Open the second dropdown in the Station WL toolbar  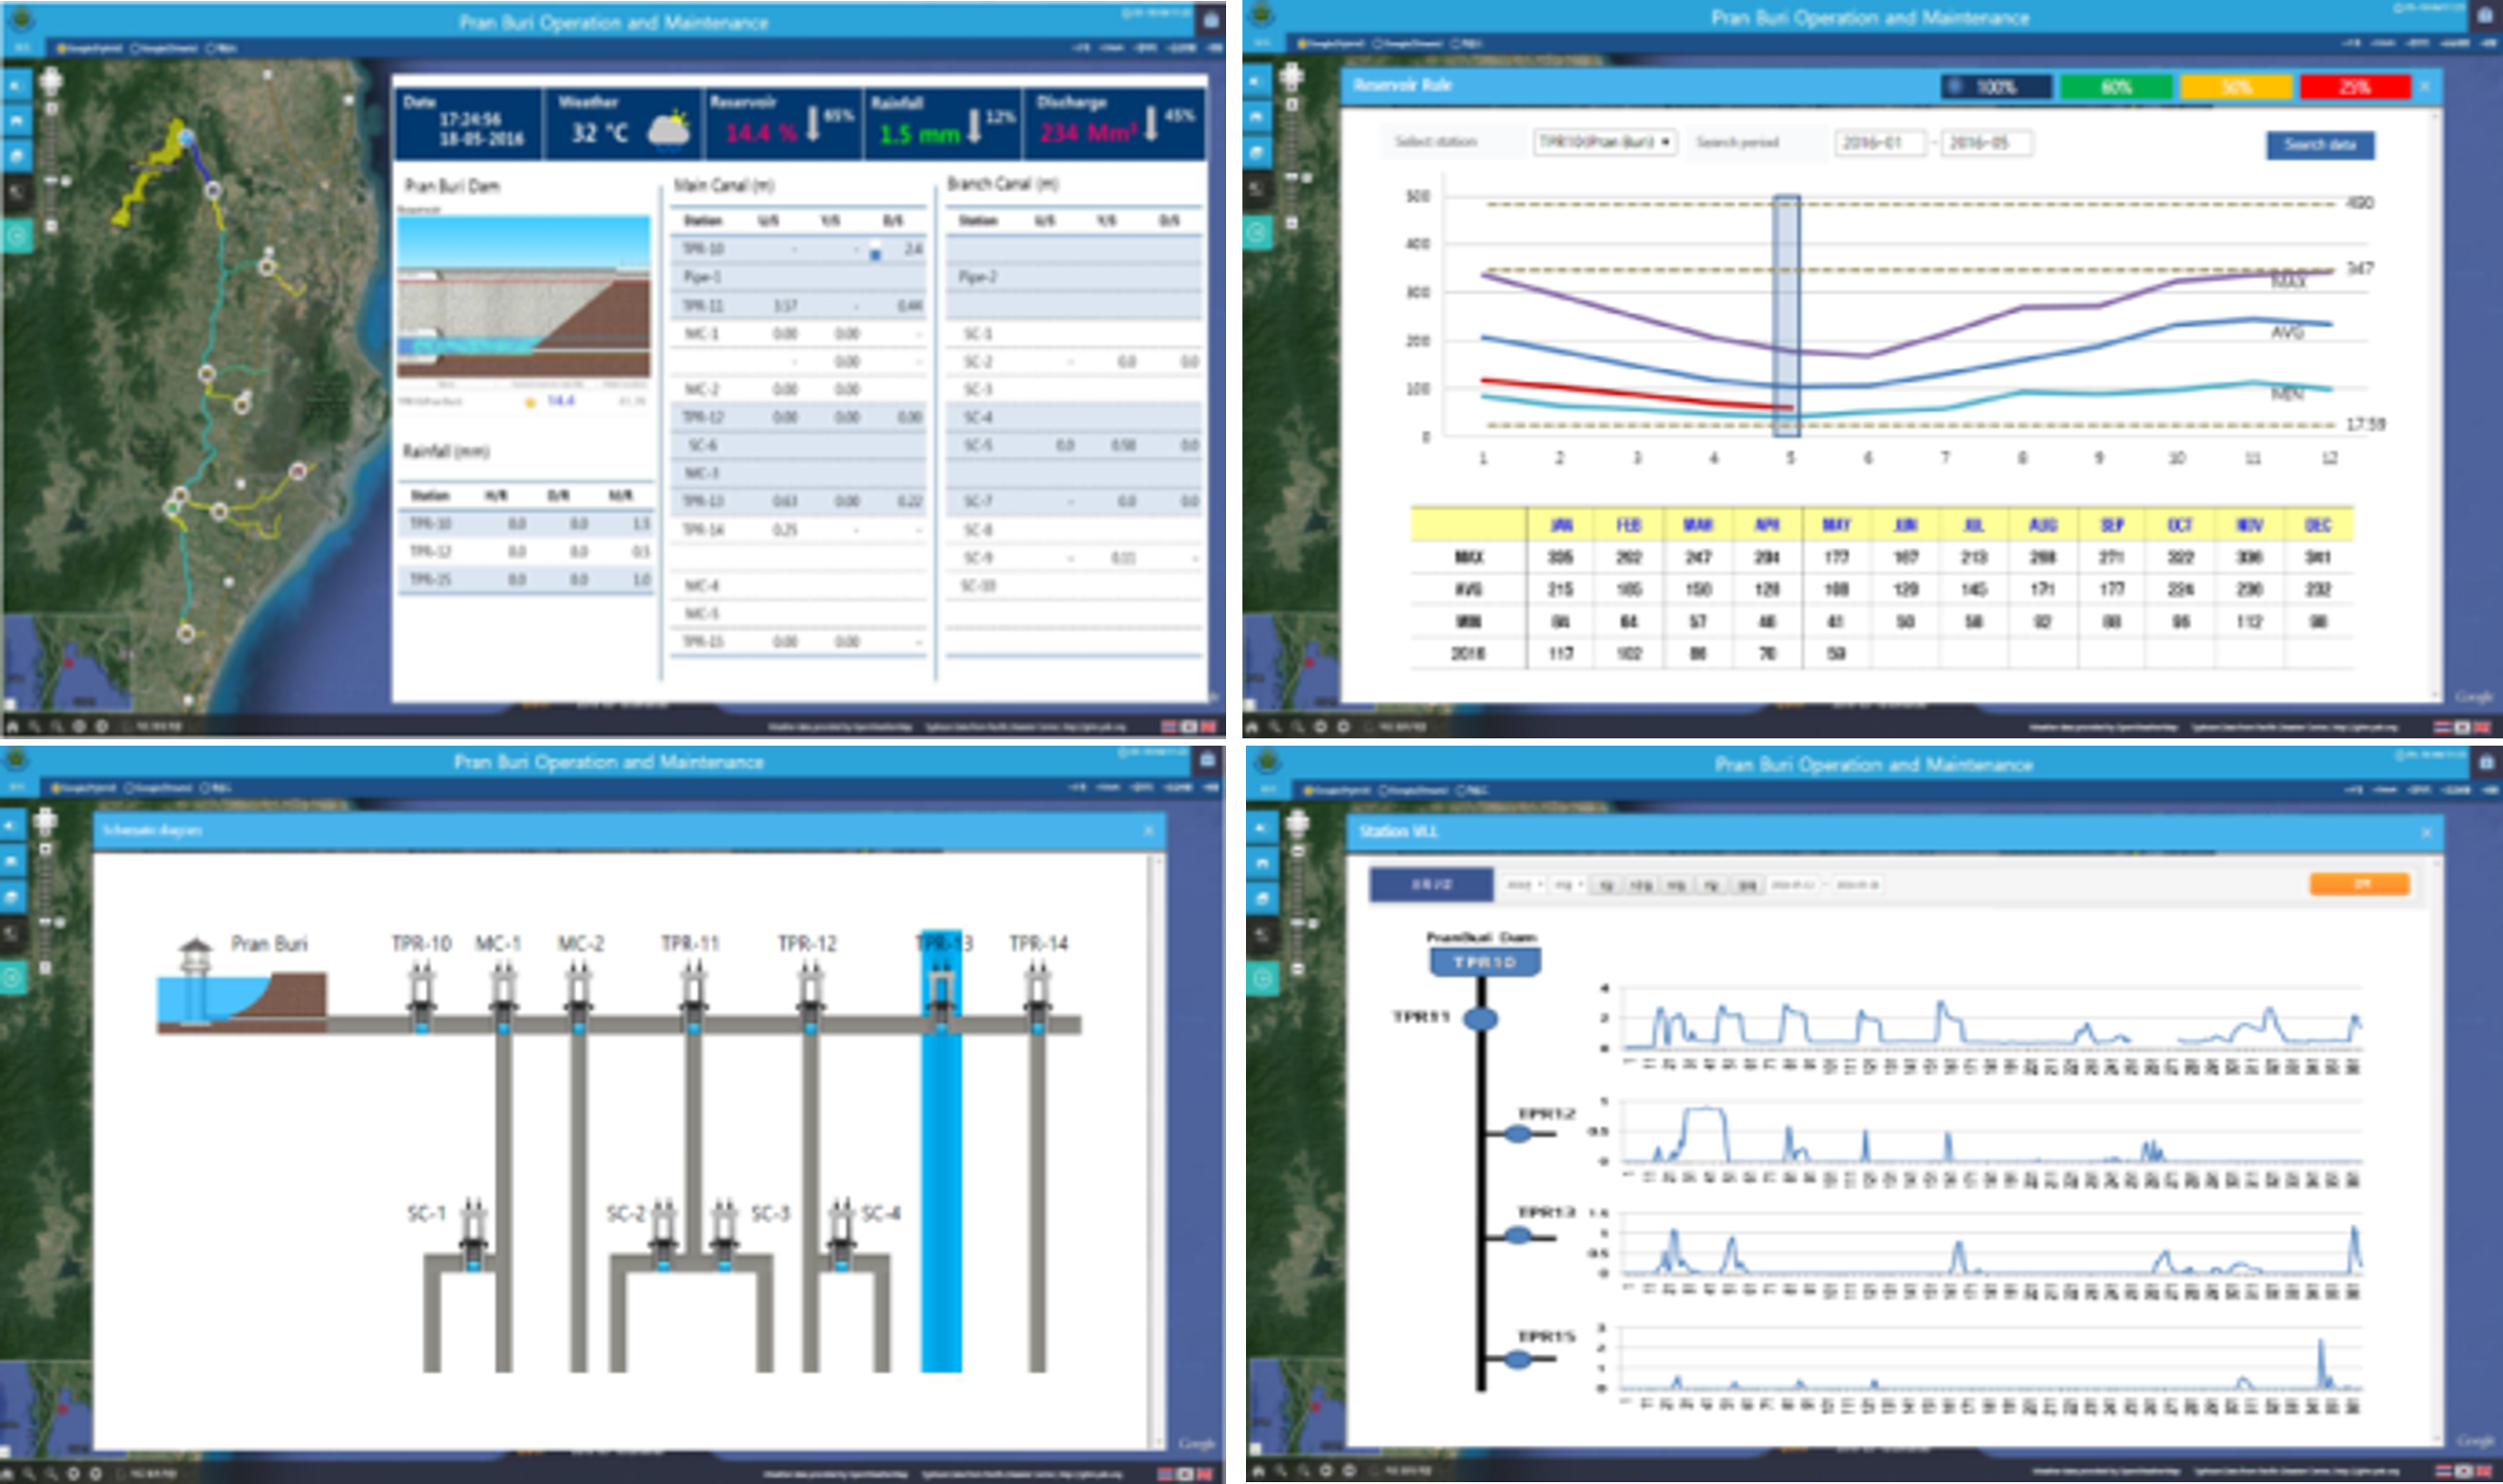pyautogui.click(x=1568, y=885)
